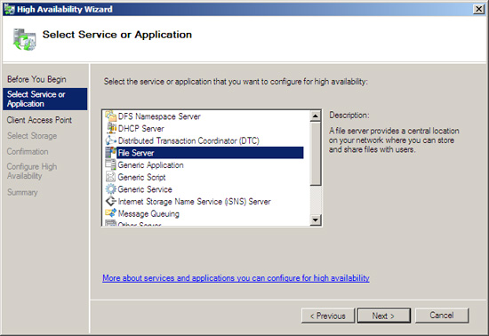Click the File Server icon
The height and width of the screenshot is (336, 489).
[111, 152]
